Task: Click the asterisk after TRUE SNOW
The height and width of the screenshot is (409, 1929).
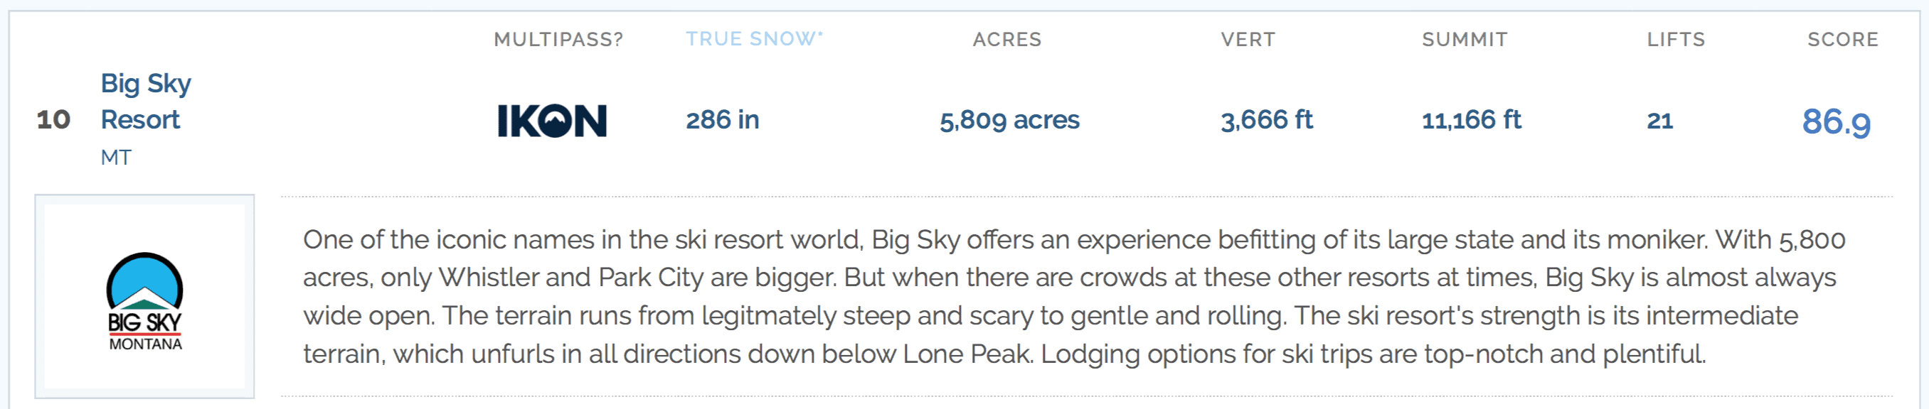Action: point(820,33)
